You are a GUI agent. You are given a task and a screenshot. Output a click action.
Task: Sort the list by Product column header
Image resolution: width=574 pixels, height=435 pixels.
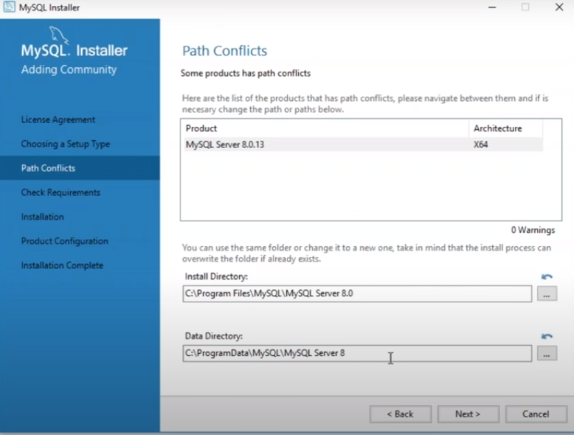pyautogui.click(x=325, y=128)
